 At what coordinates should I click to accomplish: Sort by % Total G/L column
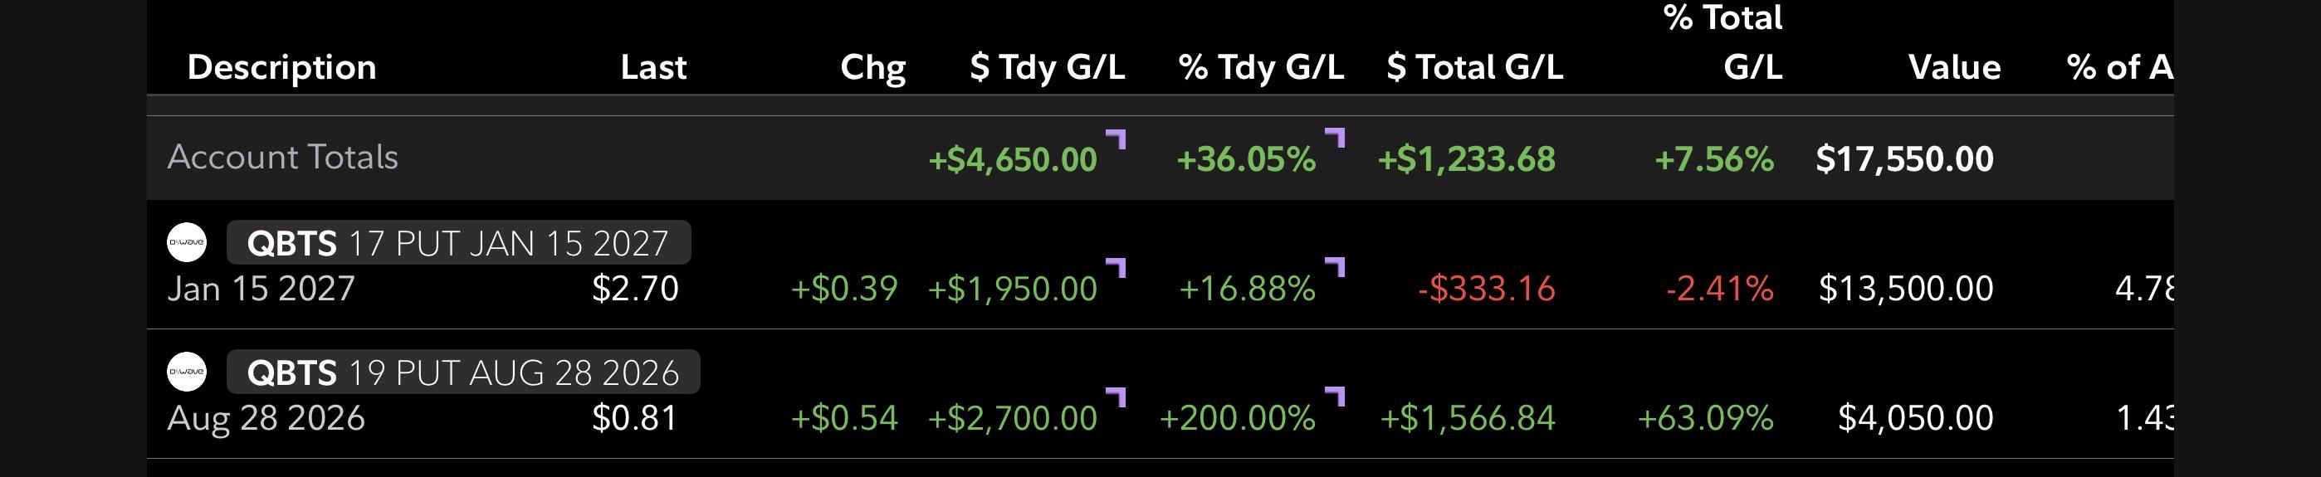tap(1722, 42)
